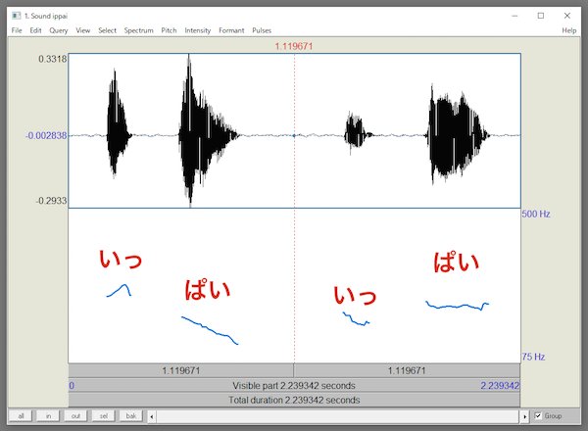Open the Pitch menu
The width and height of the screenshot is (588, 431).
point(169,30)
